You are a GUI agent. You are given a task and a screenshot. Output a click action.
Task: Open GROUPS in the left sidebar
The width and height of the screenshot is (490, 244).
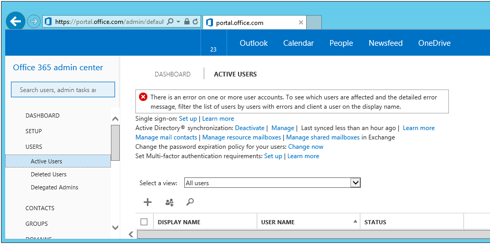click(36, 224)
